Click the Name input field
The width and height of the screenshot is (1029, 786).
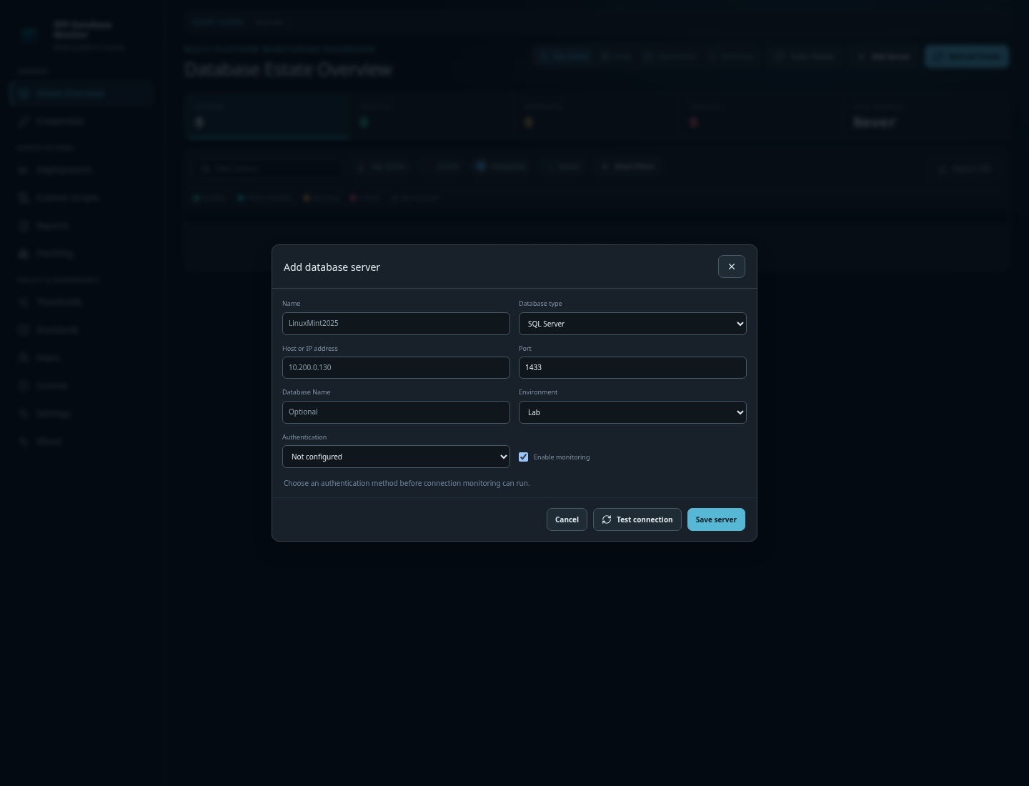[396, 323]
